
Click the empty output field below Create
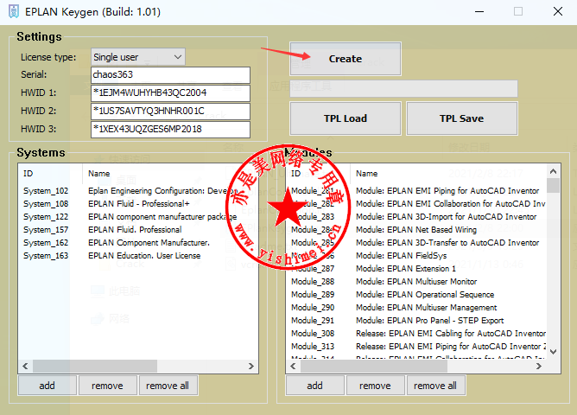[x=403, y=88]
